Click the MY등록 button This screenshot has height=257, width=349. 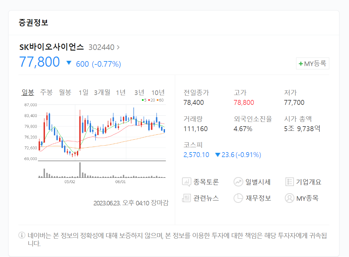pyautogui.click(x=313, y=64)
